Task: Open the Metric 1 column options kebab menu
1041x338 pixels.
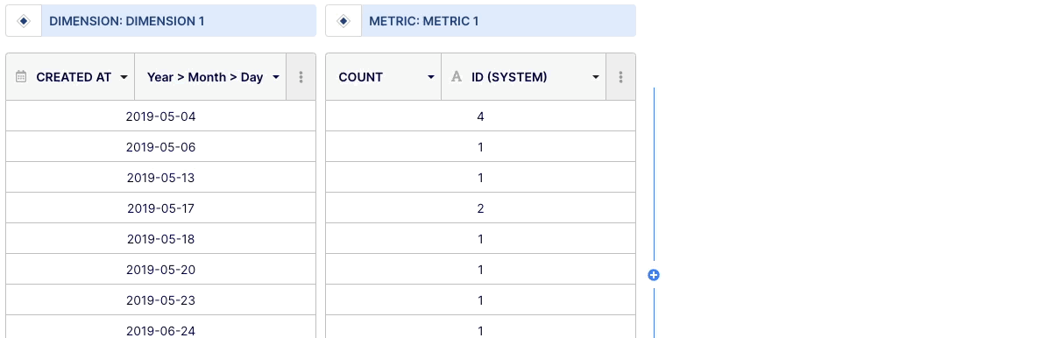Action: [620, 77]
